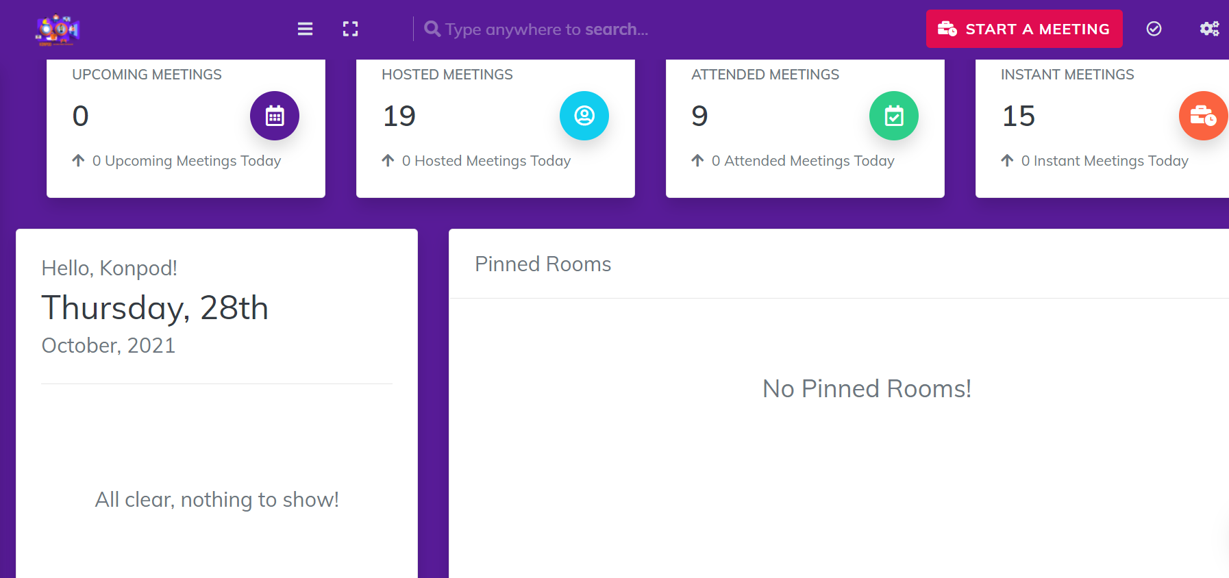Screen dimensions: 1229x578
Task: Click the purple calendar icon for upcoming meetings
Action: 275,116
